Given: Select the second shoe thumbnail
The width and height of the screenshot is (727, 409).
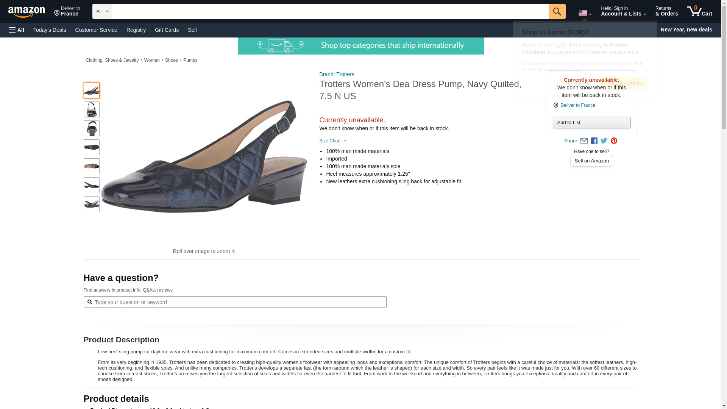Looking at the screenshot, I should [91, 109].
